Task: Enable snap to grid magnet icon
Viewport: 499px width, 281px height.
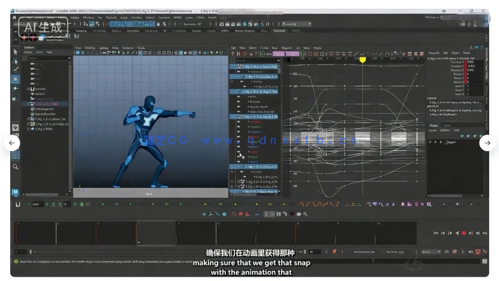Action: coord(112,25)
